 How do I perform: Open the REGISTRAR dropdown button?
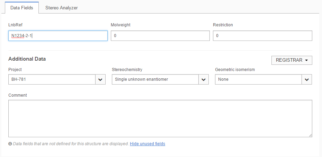(x=292, y=60)
